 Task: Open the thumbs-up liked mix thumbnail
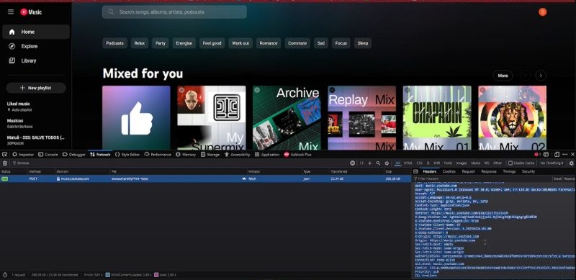click(x=136, y=117)
